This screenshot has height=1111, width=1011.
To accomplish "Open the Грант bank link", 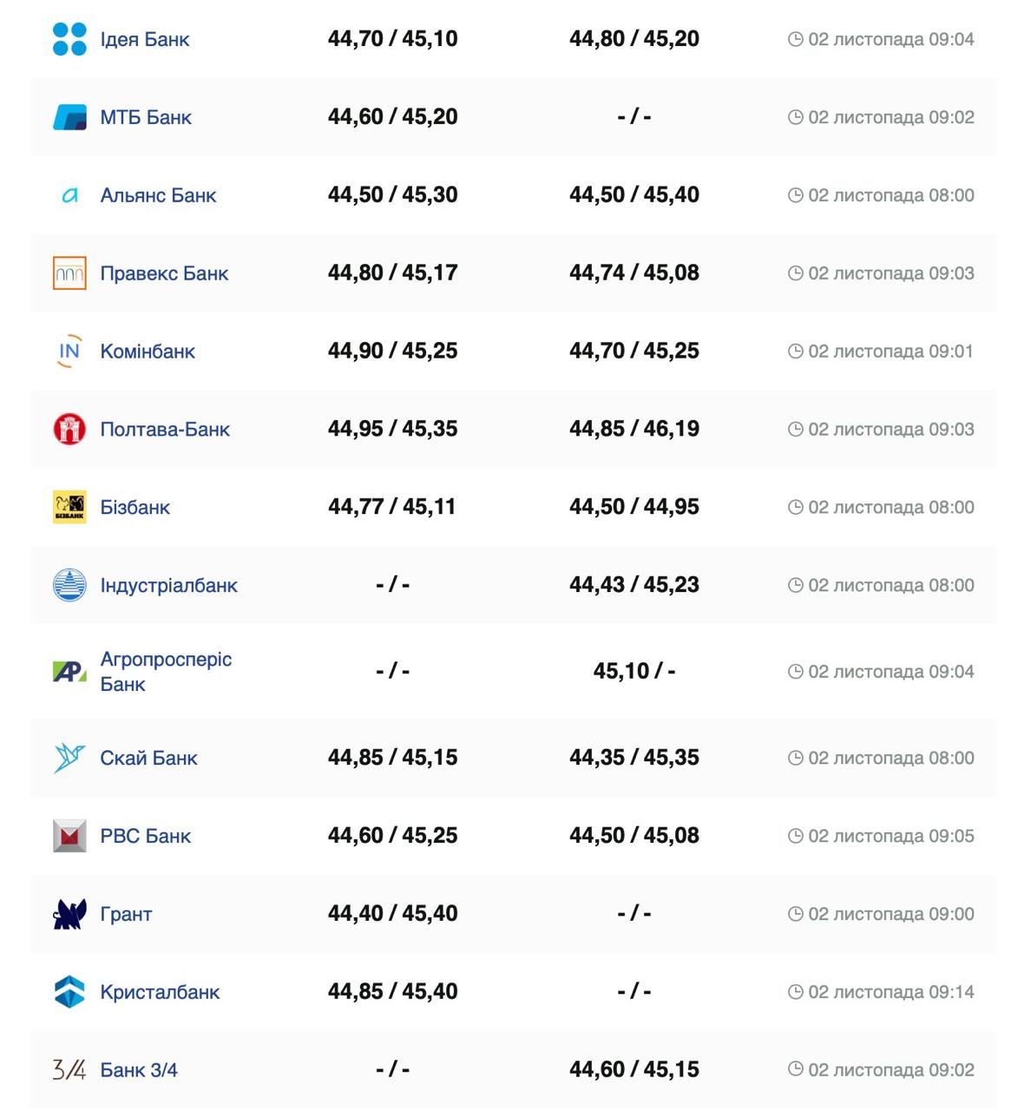I will (x=126, y=914).
